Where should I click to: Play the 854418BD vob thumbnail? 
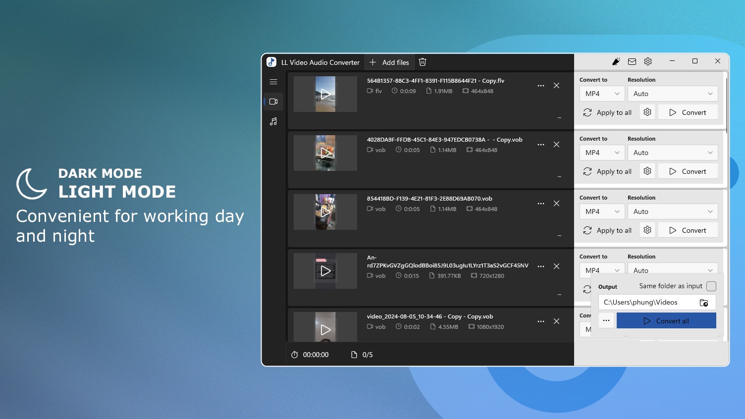[325, 212]
